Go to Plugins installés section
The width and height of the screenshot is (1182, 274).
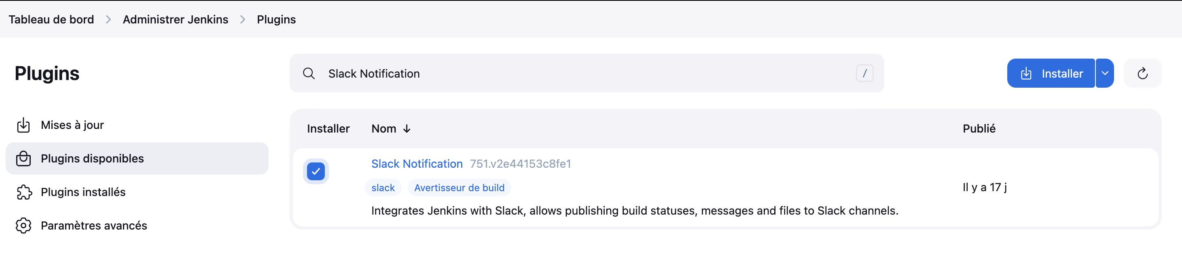click(83, 192)
